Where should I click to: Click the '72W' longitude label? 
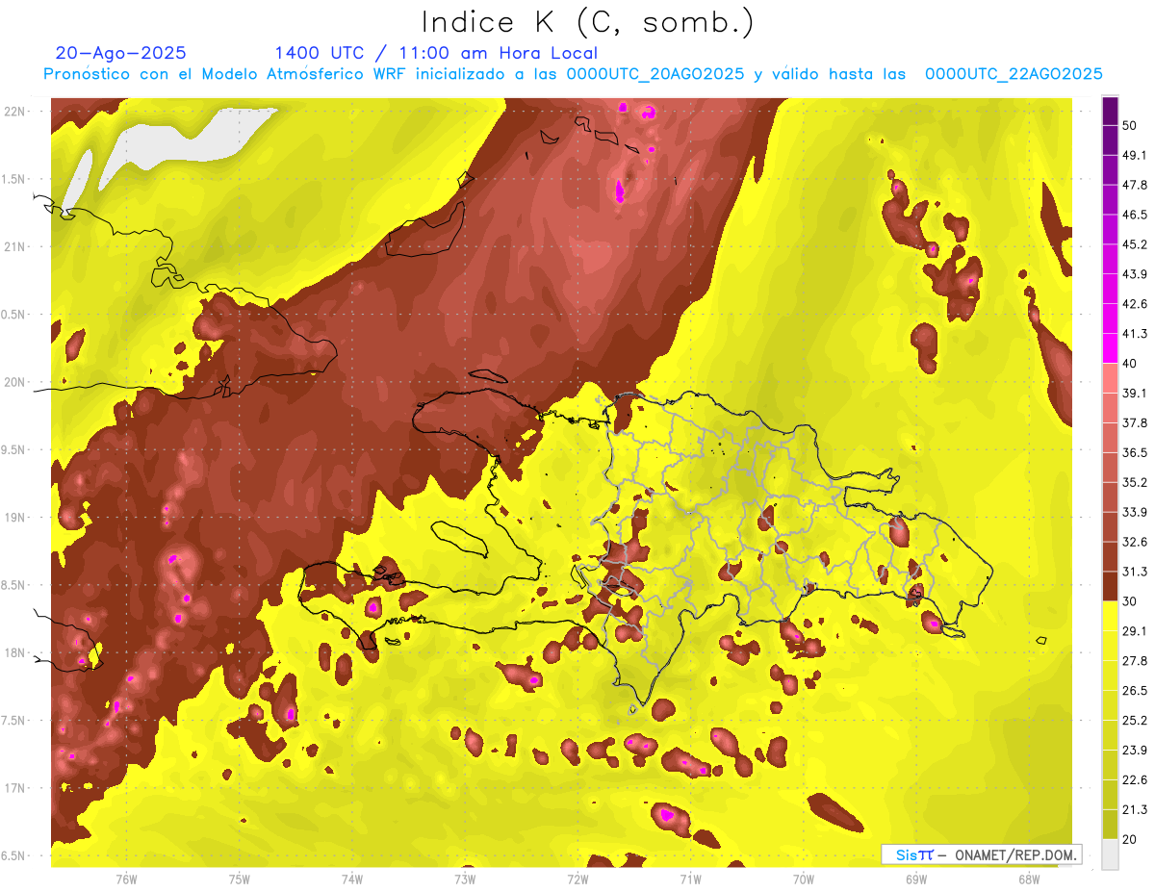[x=577, y=879]
